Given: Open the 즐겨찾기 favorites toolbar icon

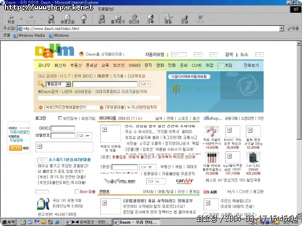Looking at the screenshot, I should [x=118, y=19].
